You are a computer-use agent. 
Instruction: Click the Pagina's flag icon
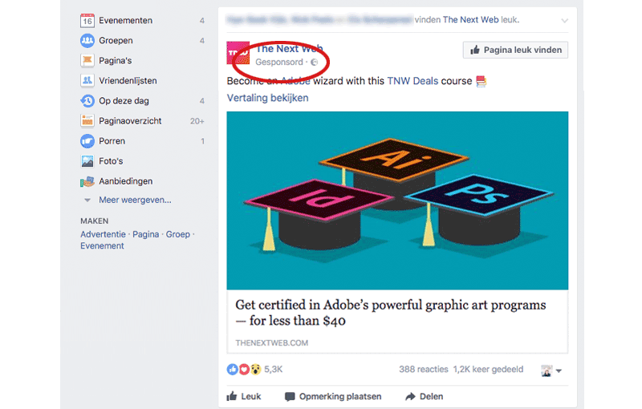(87, 60)
